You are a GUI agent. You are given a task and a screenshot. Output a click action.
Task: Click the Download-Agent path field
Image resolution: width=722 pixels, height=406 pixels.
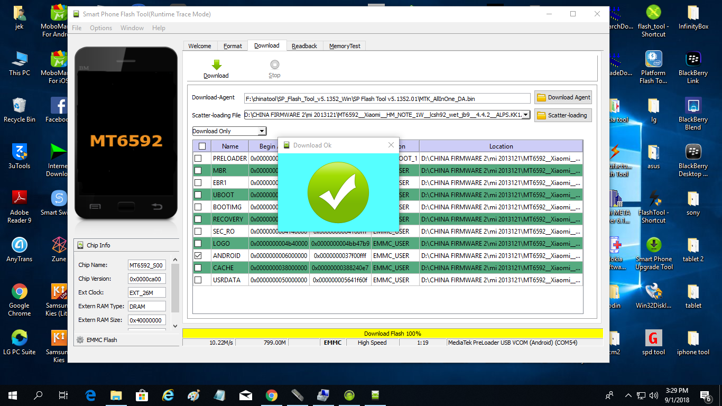(387, 98)
